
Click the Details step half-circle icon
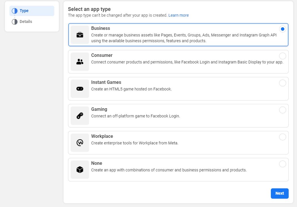[15, 22]
